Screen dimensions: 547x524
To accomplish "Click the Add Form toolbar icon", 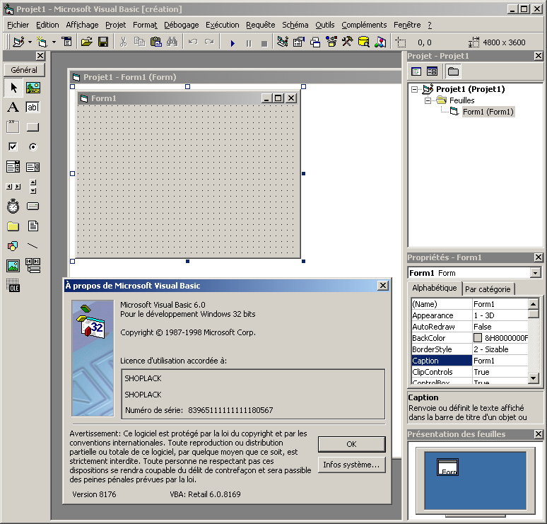I will point(42,42).
